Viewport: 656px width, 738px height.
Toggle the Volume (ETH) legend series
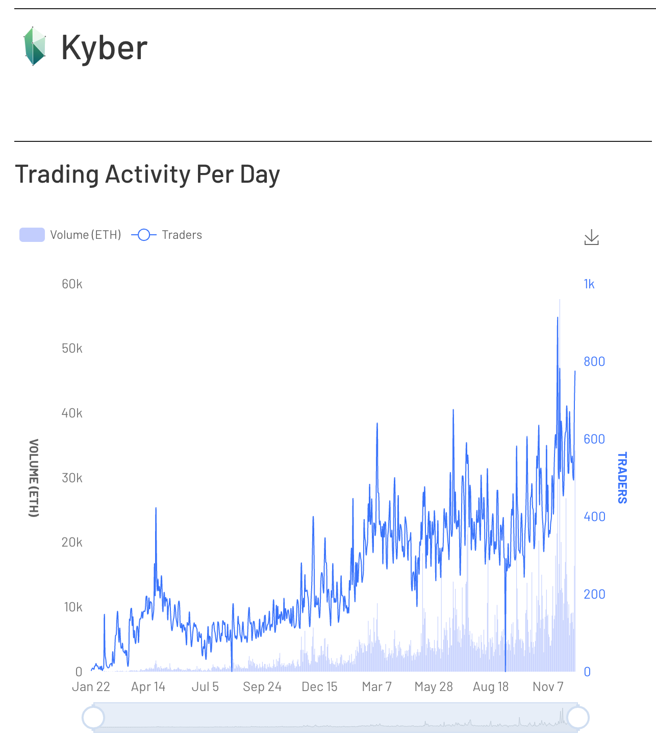pyautogui.click(x=70, y=235)
